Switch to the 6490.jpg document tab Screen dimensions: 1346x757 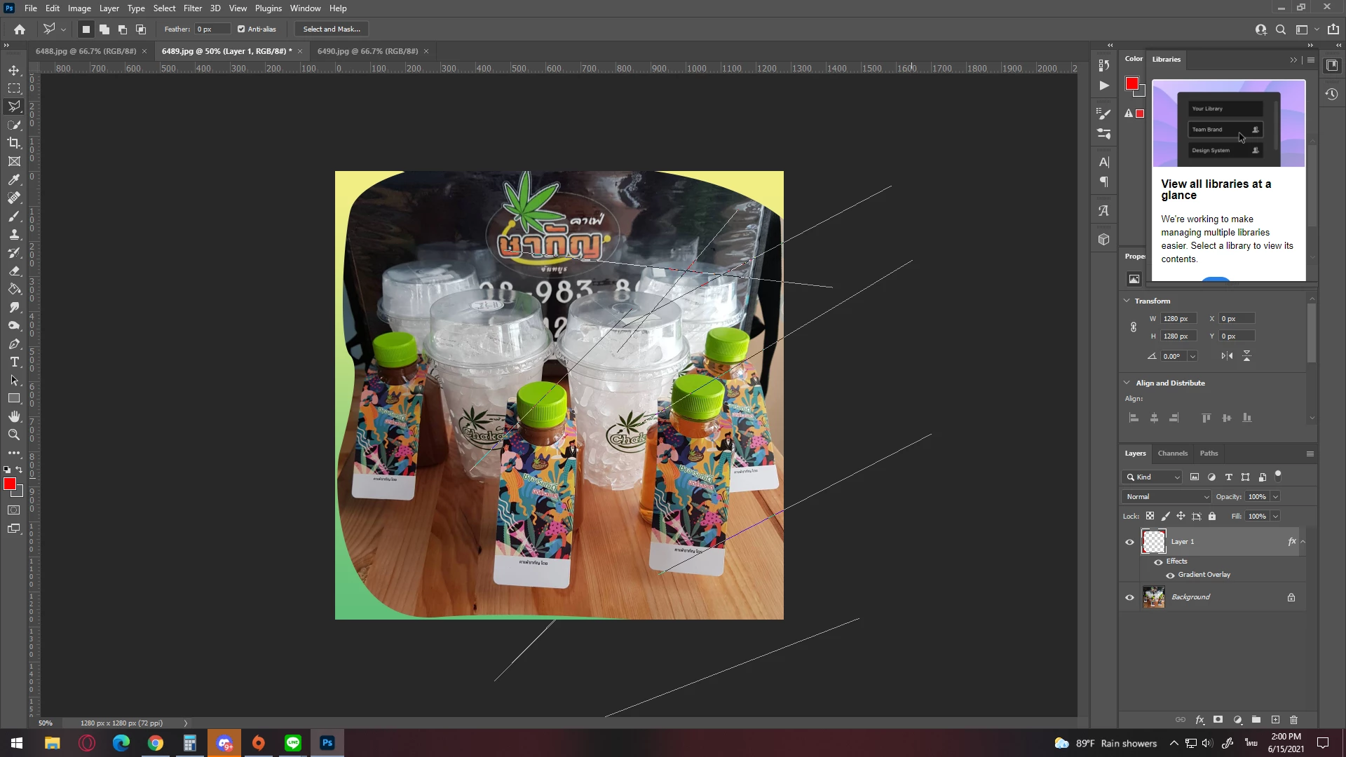click(x=367, y=51)
